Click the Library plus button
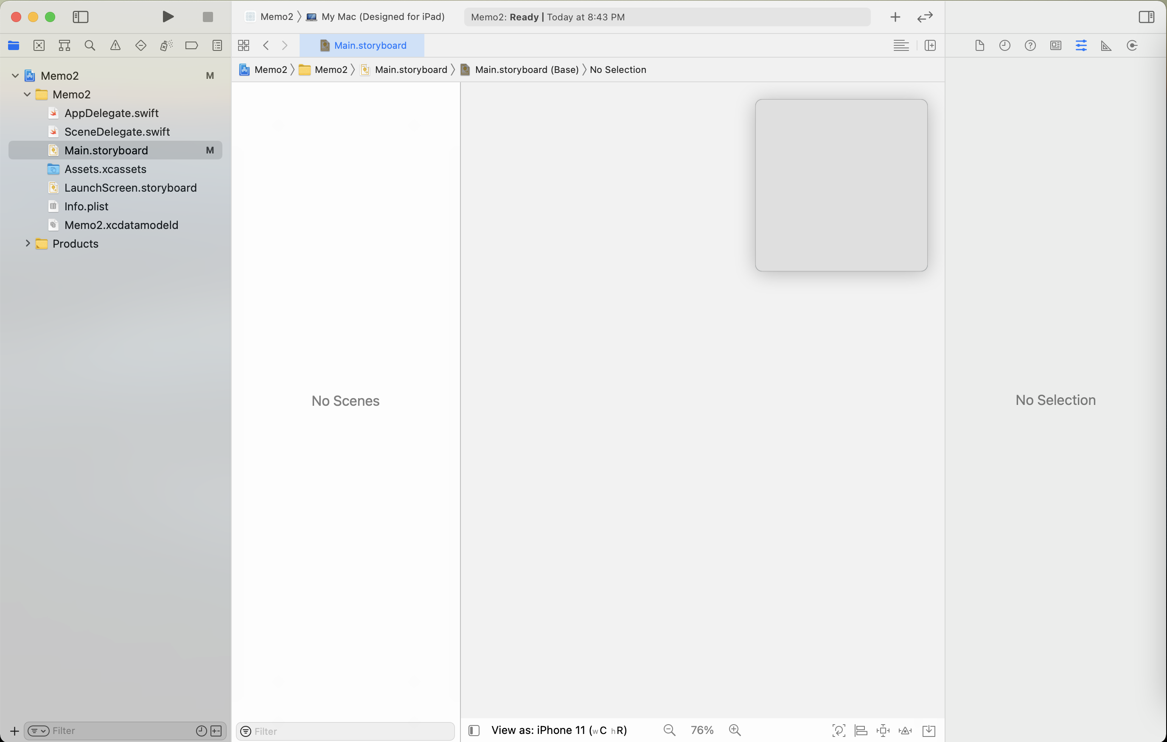 coord(895,17)
